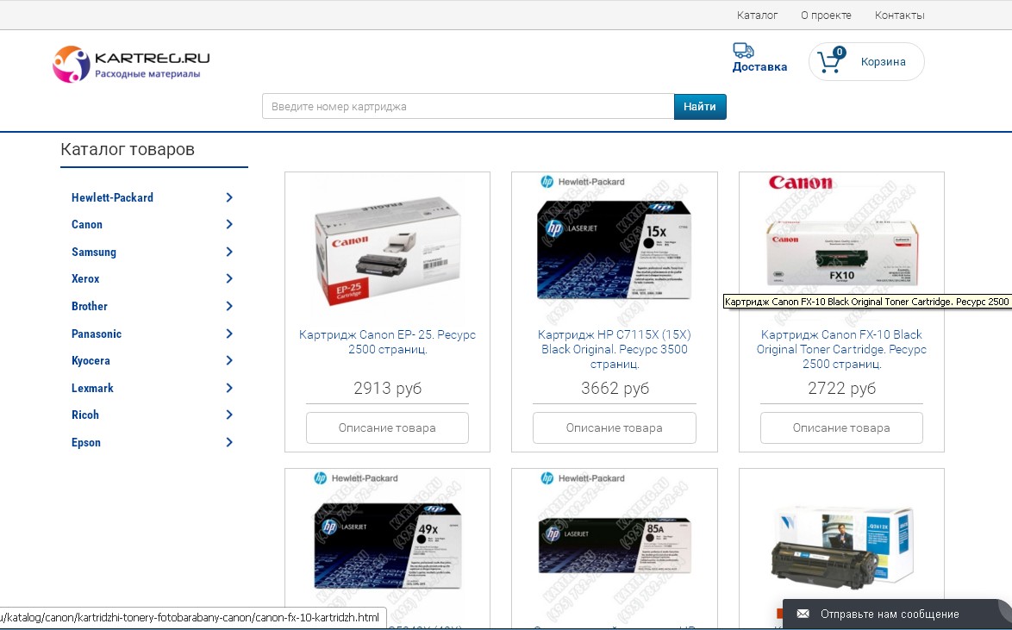1012x630 pixels.
Task: Open the О проекте menu item
Action: click(826, 15)
